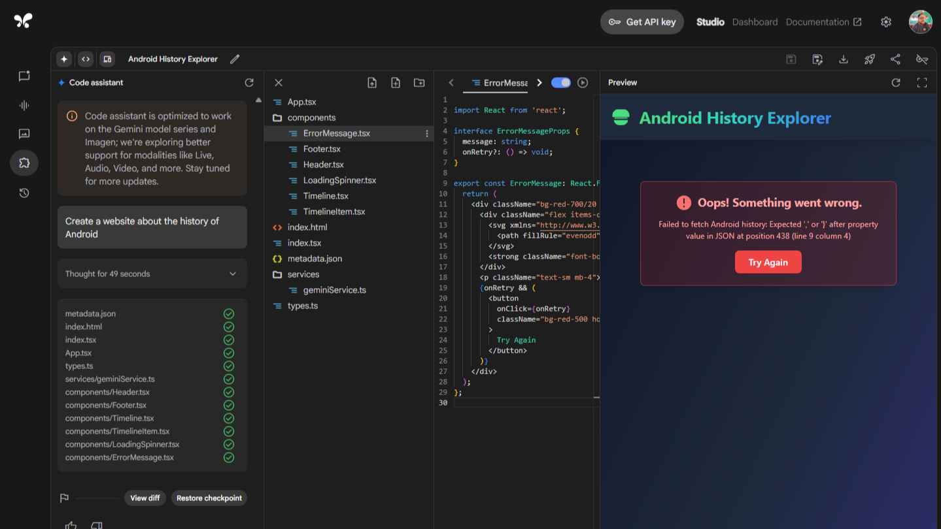Reload the Preview pane
941x529 pixels.
coord(896,82)
